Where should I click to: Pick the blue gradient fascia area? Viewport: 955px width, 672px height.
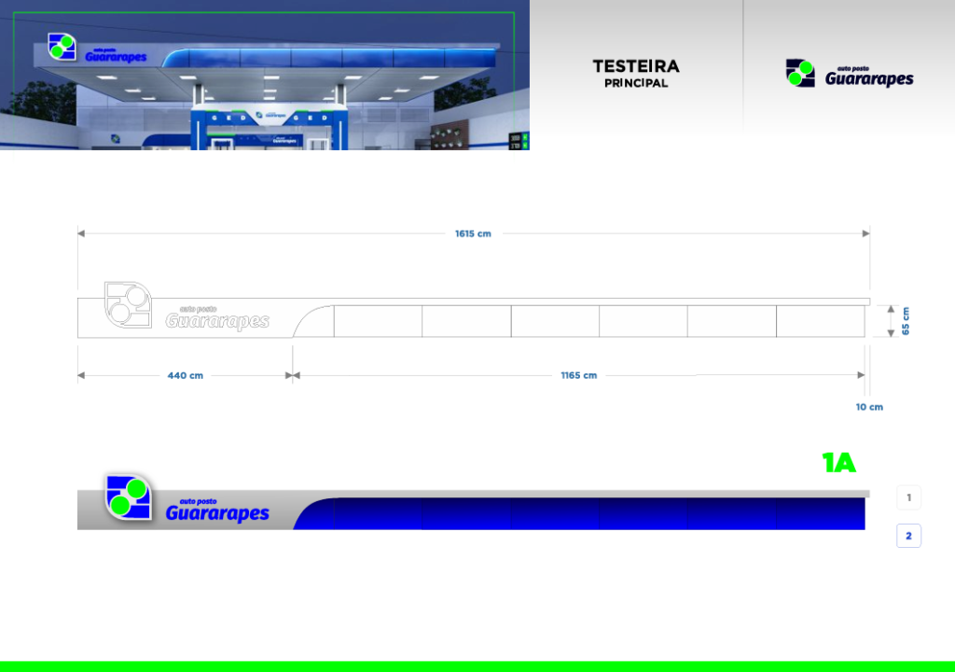click(597, 514)
